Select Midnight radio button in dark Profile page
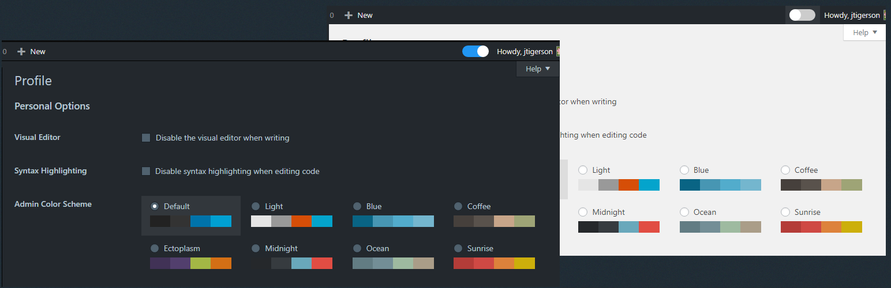 [x=256, y=248]
